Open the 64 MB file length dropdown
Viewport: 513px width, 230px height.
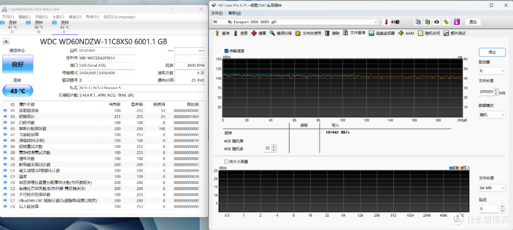(492, 188)
